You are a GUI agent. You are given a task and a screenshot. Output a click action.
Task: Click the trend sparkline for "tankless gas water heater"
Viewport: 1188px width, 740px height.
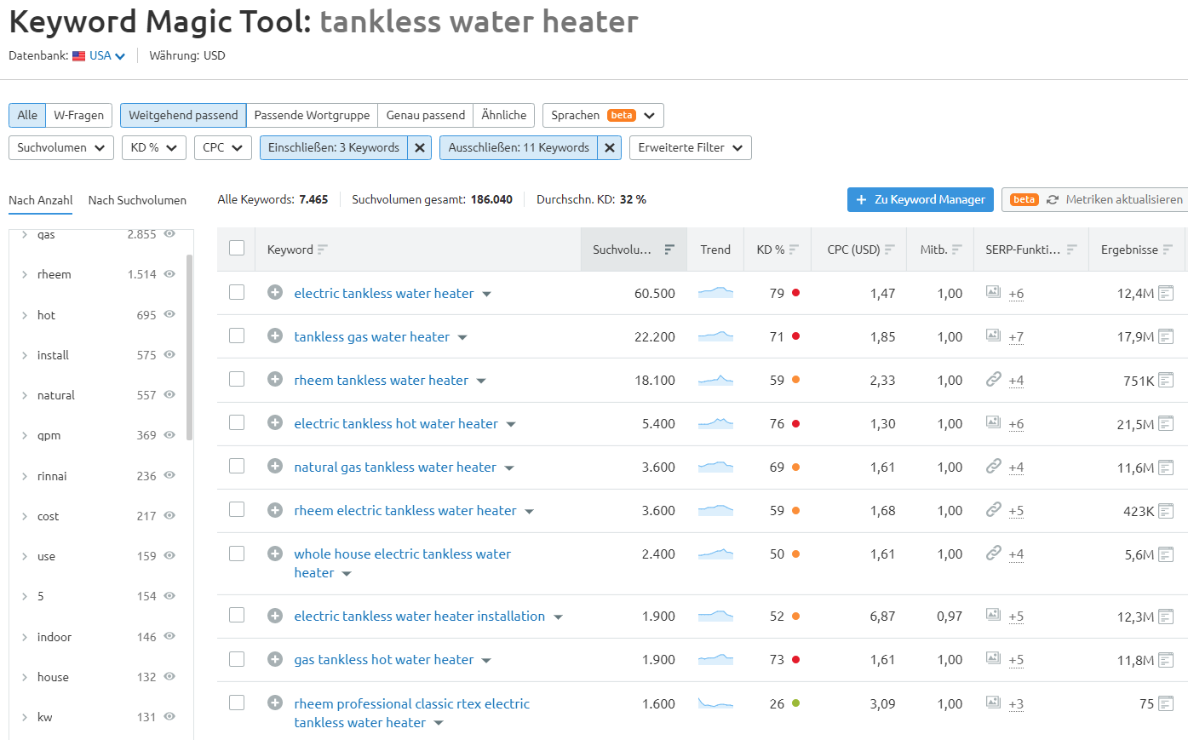point(715,336)
